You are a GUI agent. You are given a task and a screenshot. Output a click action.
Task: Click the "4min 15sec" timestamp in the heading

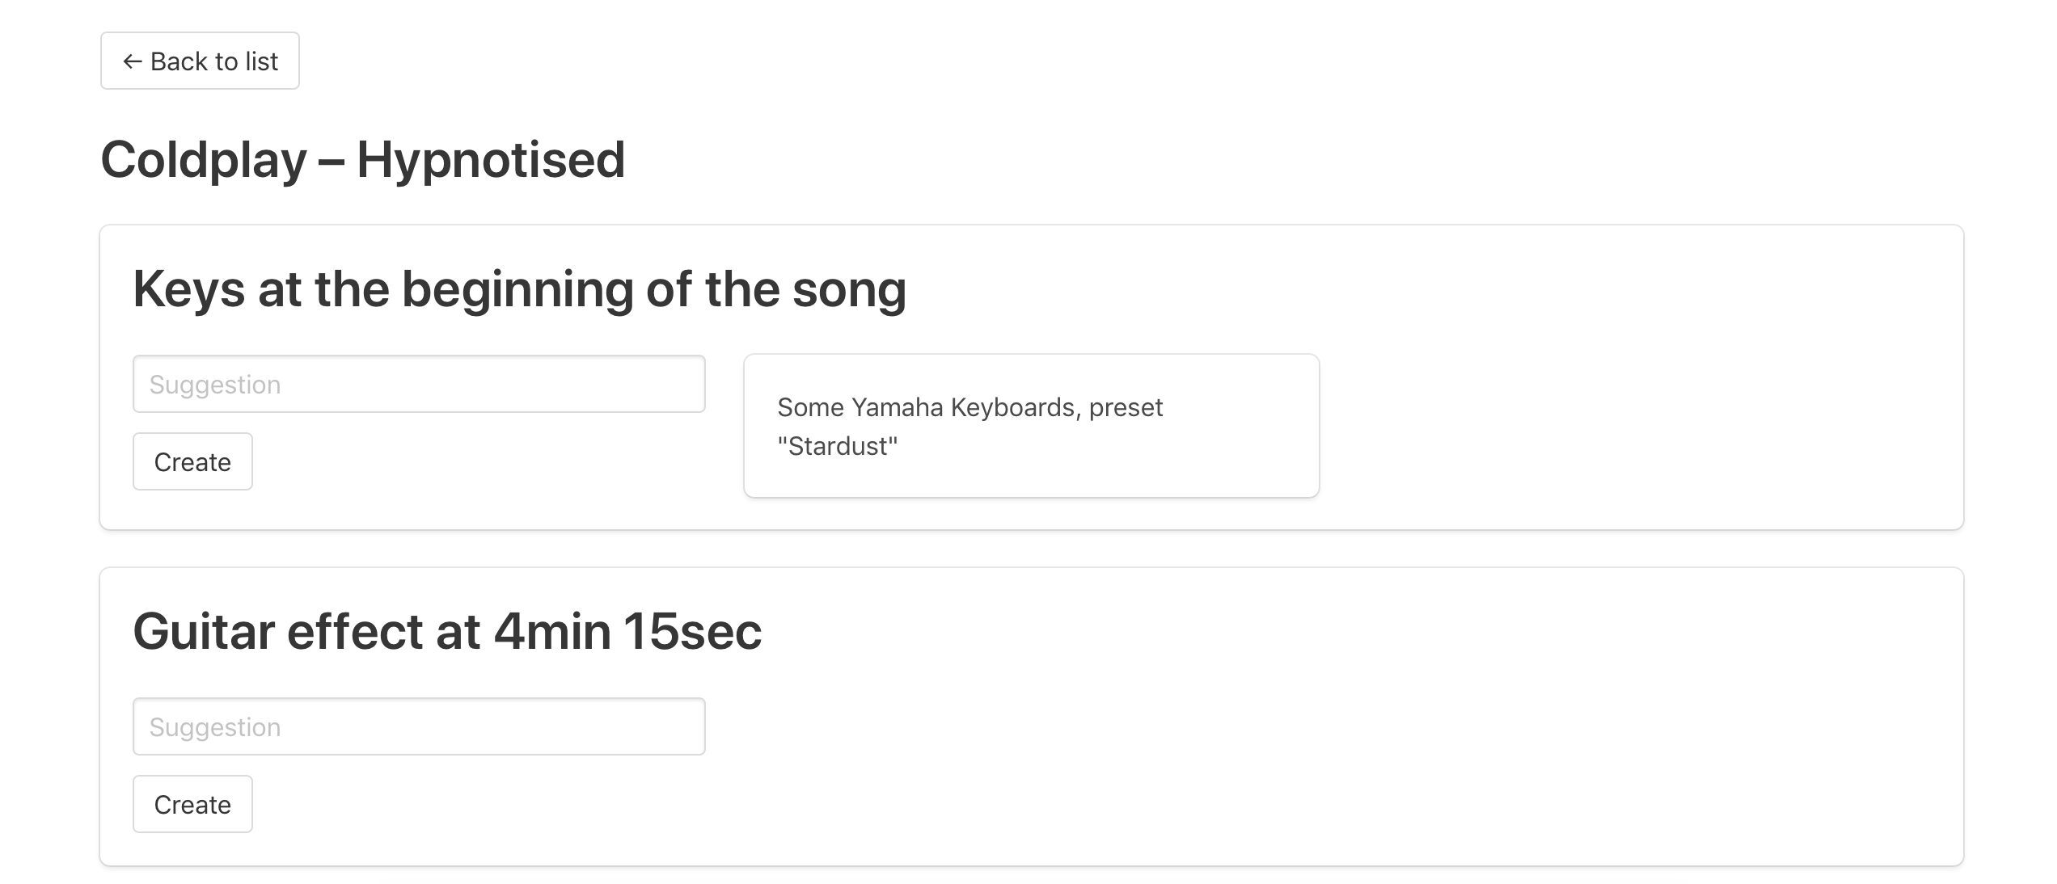click(x=627, y=632)
